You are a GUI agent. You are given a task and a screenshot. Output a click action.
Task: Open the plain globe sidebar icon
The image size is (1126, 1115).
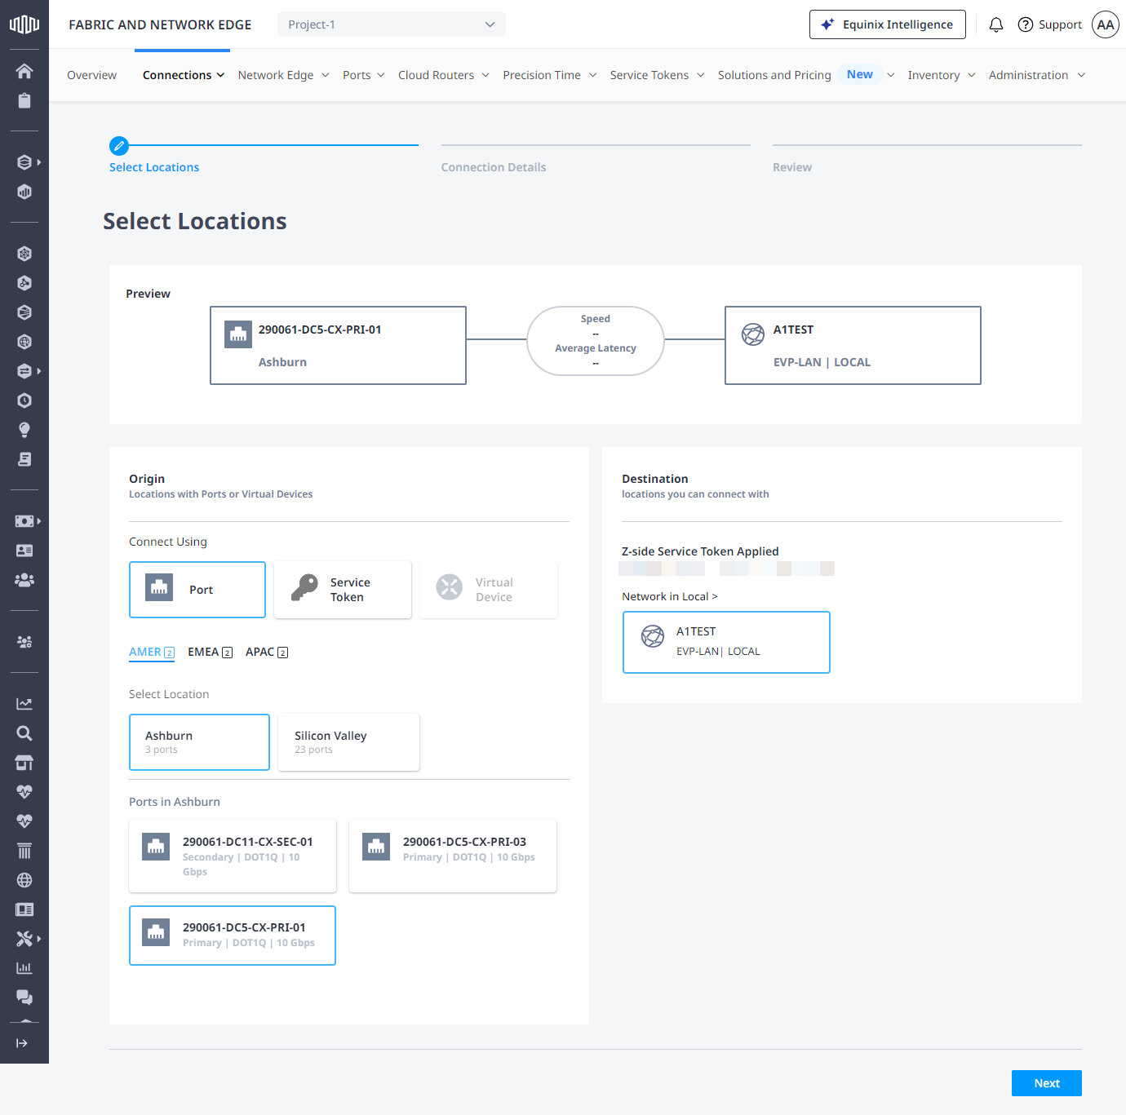tap(24, 880)
